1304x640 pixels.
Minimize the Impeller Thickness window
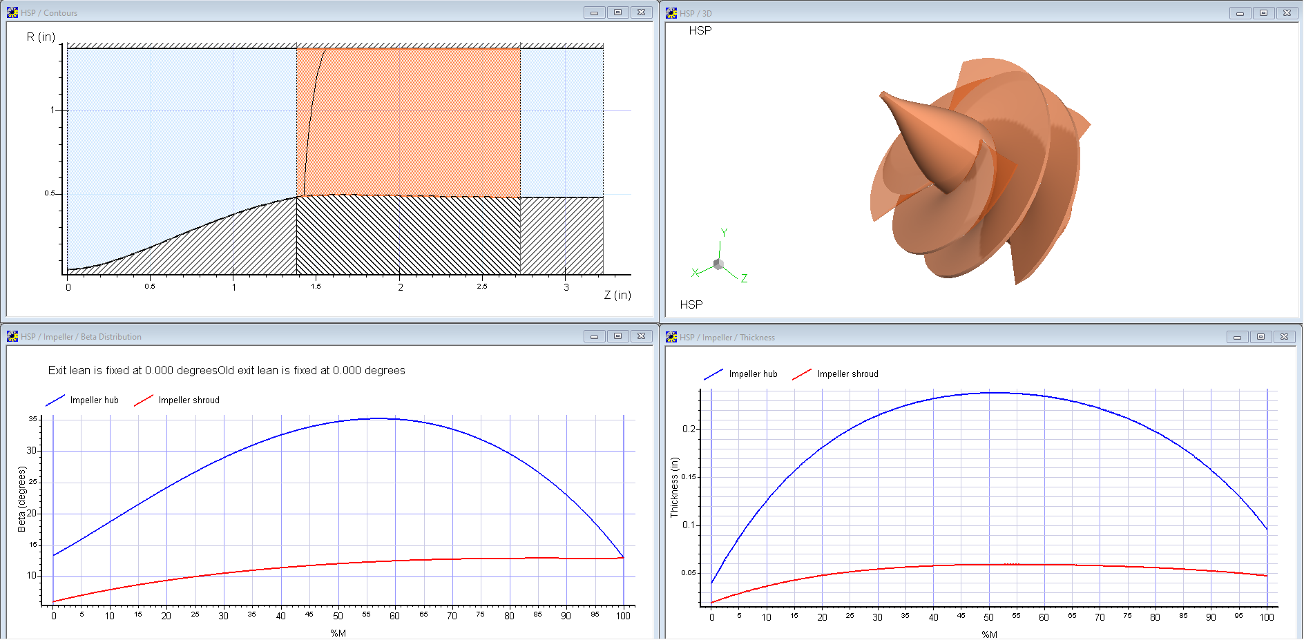[x=1237, y=337]
